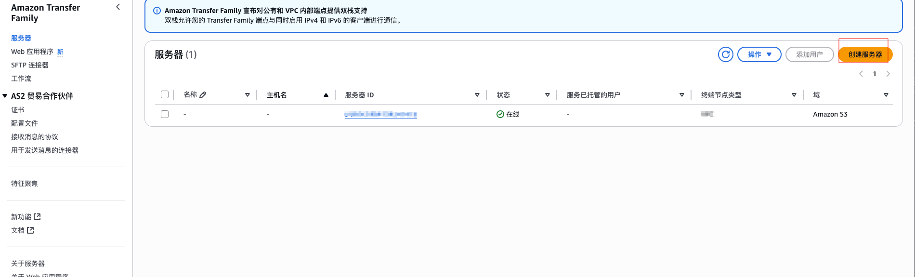The width and height of the screenshot is (915, 277).
Task: Open the 终端节点类型 column sort arrow
Action: coord(794,95)
